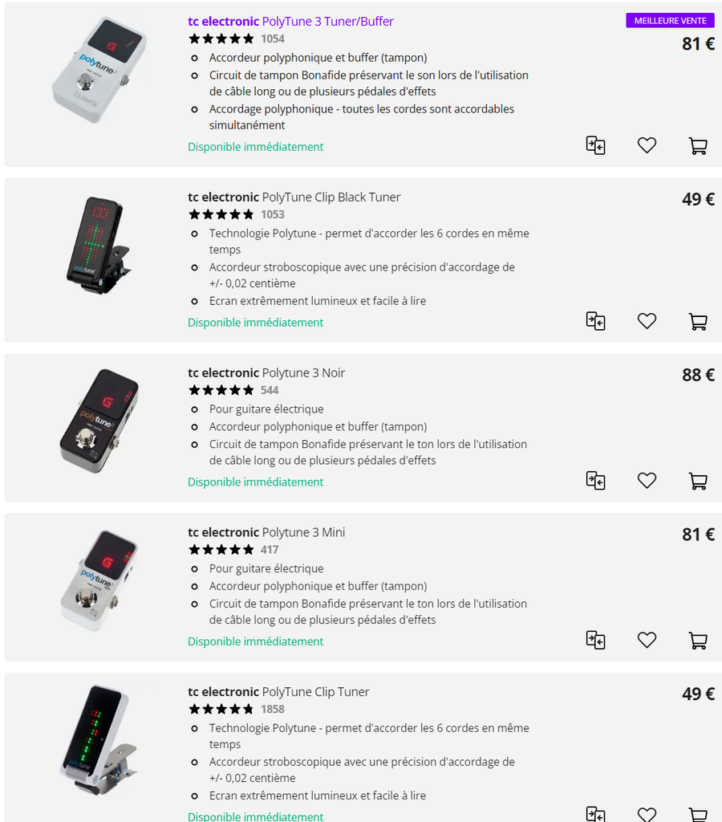The width and height of the screenshot is (722, 822).
Task: Compare the PolyTune 3 Tuner/Buffer product
Action: [x=595, y=145]
